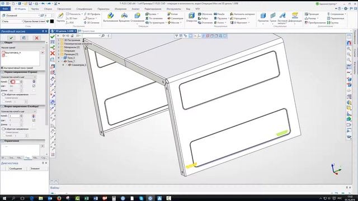Screen dimensions: 358x201
Task: Click the Чертить sketch tool
Action: [60, 17]
